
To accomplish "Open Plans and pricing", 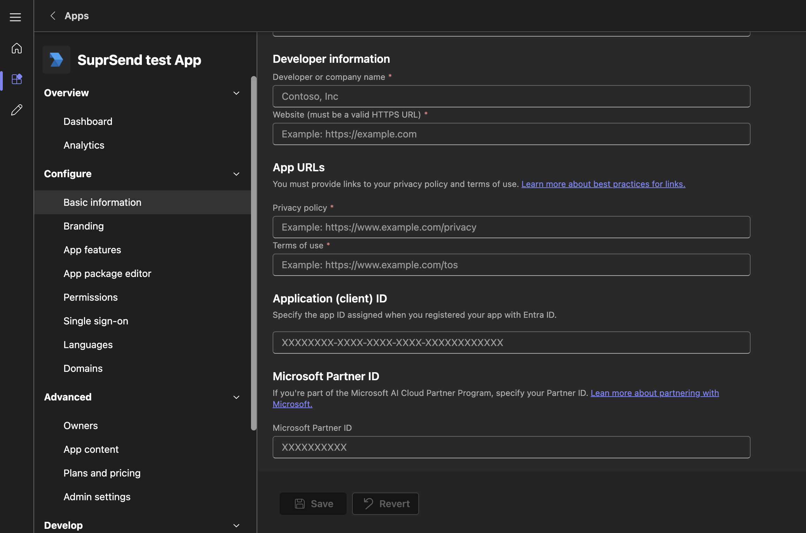I will click(x=102, y=473).
